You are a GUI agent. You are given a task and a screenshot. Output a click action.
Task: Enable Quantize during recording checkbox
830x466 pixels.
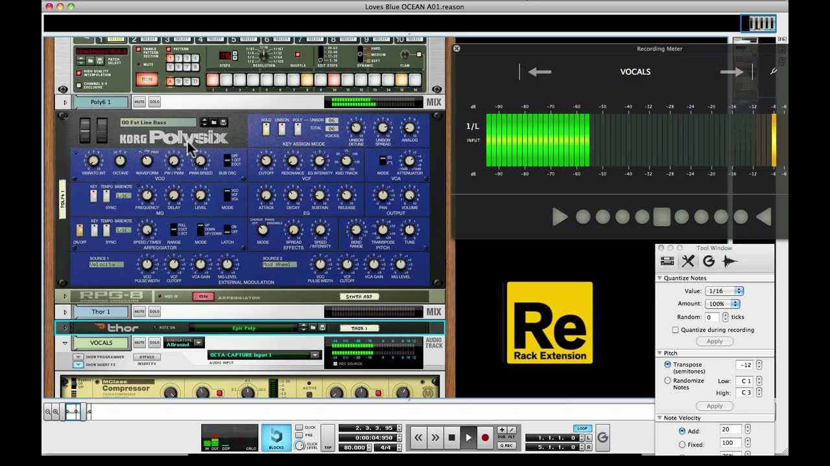pyautogui.click(x=675, y=330)
